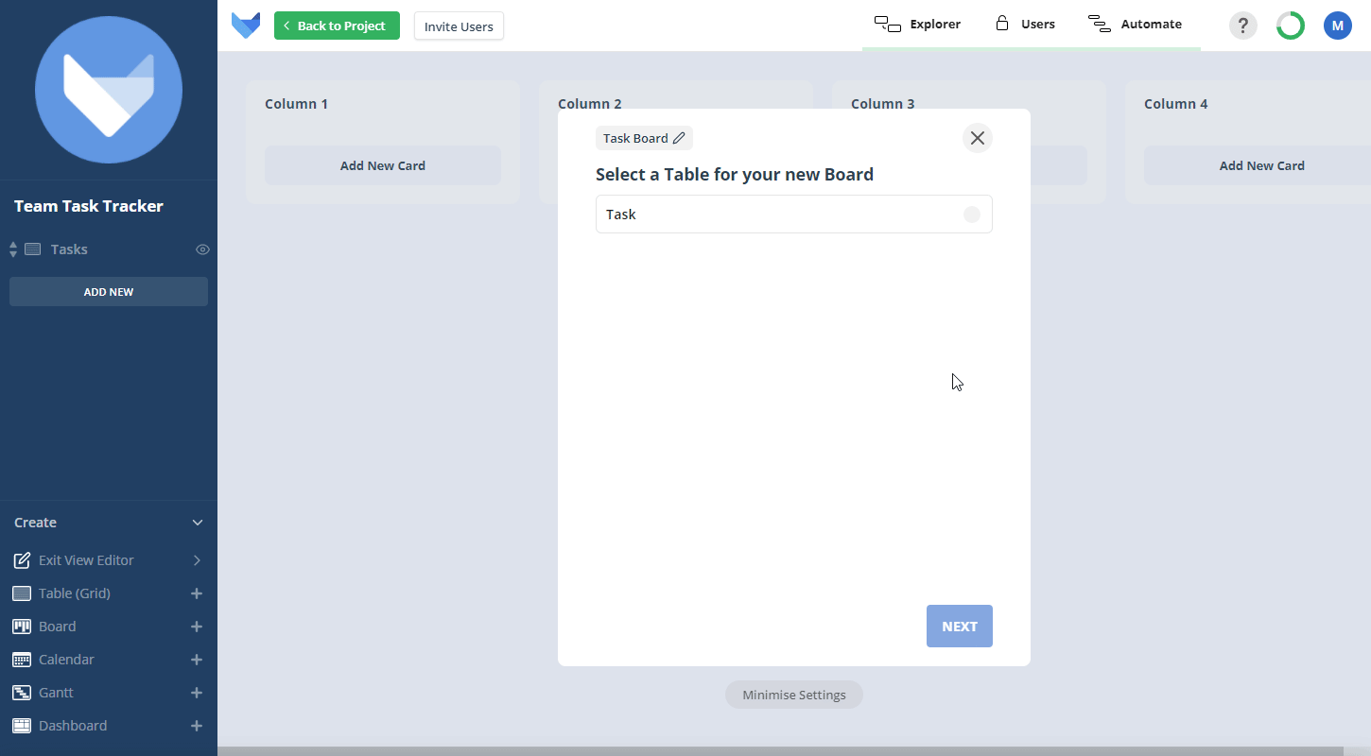The width and height of the screenshot is (1371, 756).
Task: Toggle visibility eye icon for Tasks
Action: coord(202,249)
